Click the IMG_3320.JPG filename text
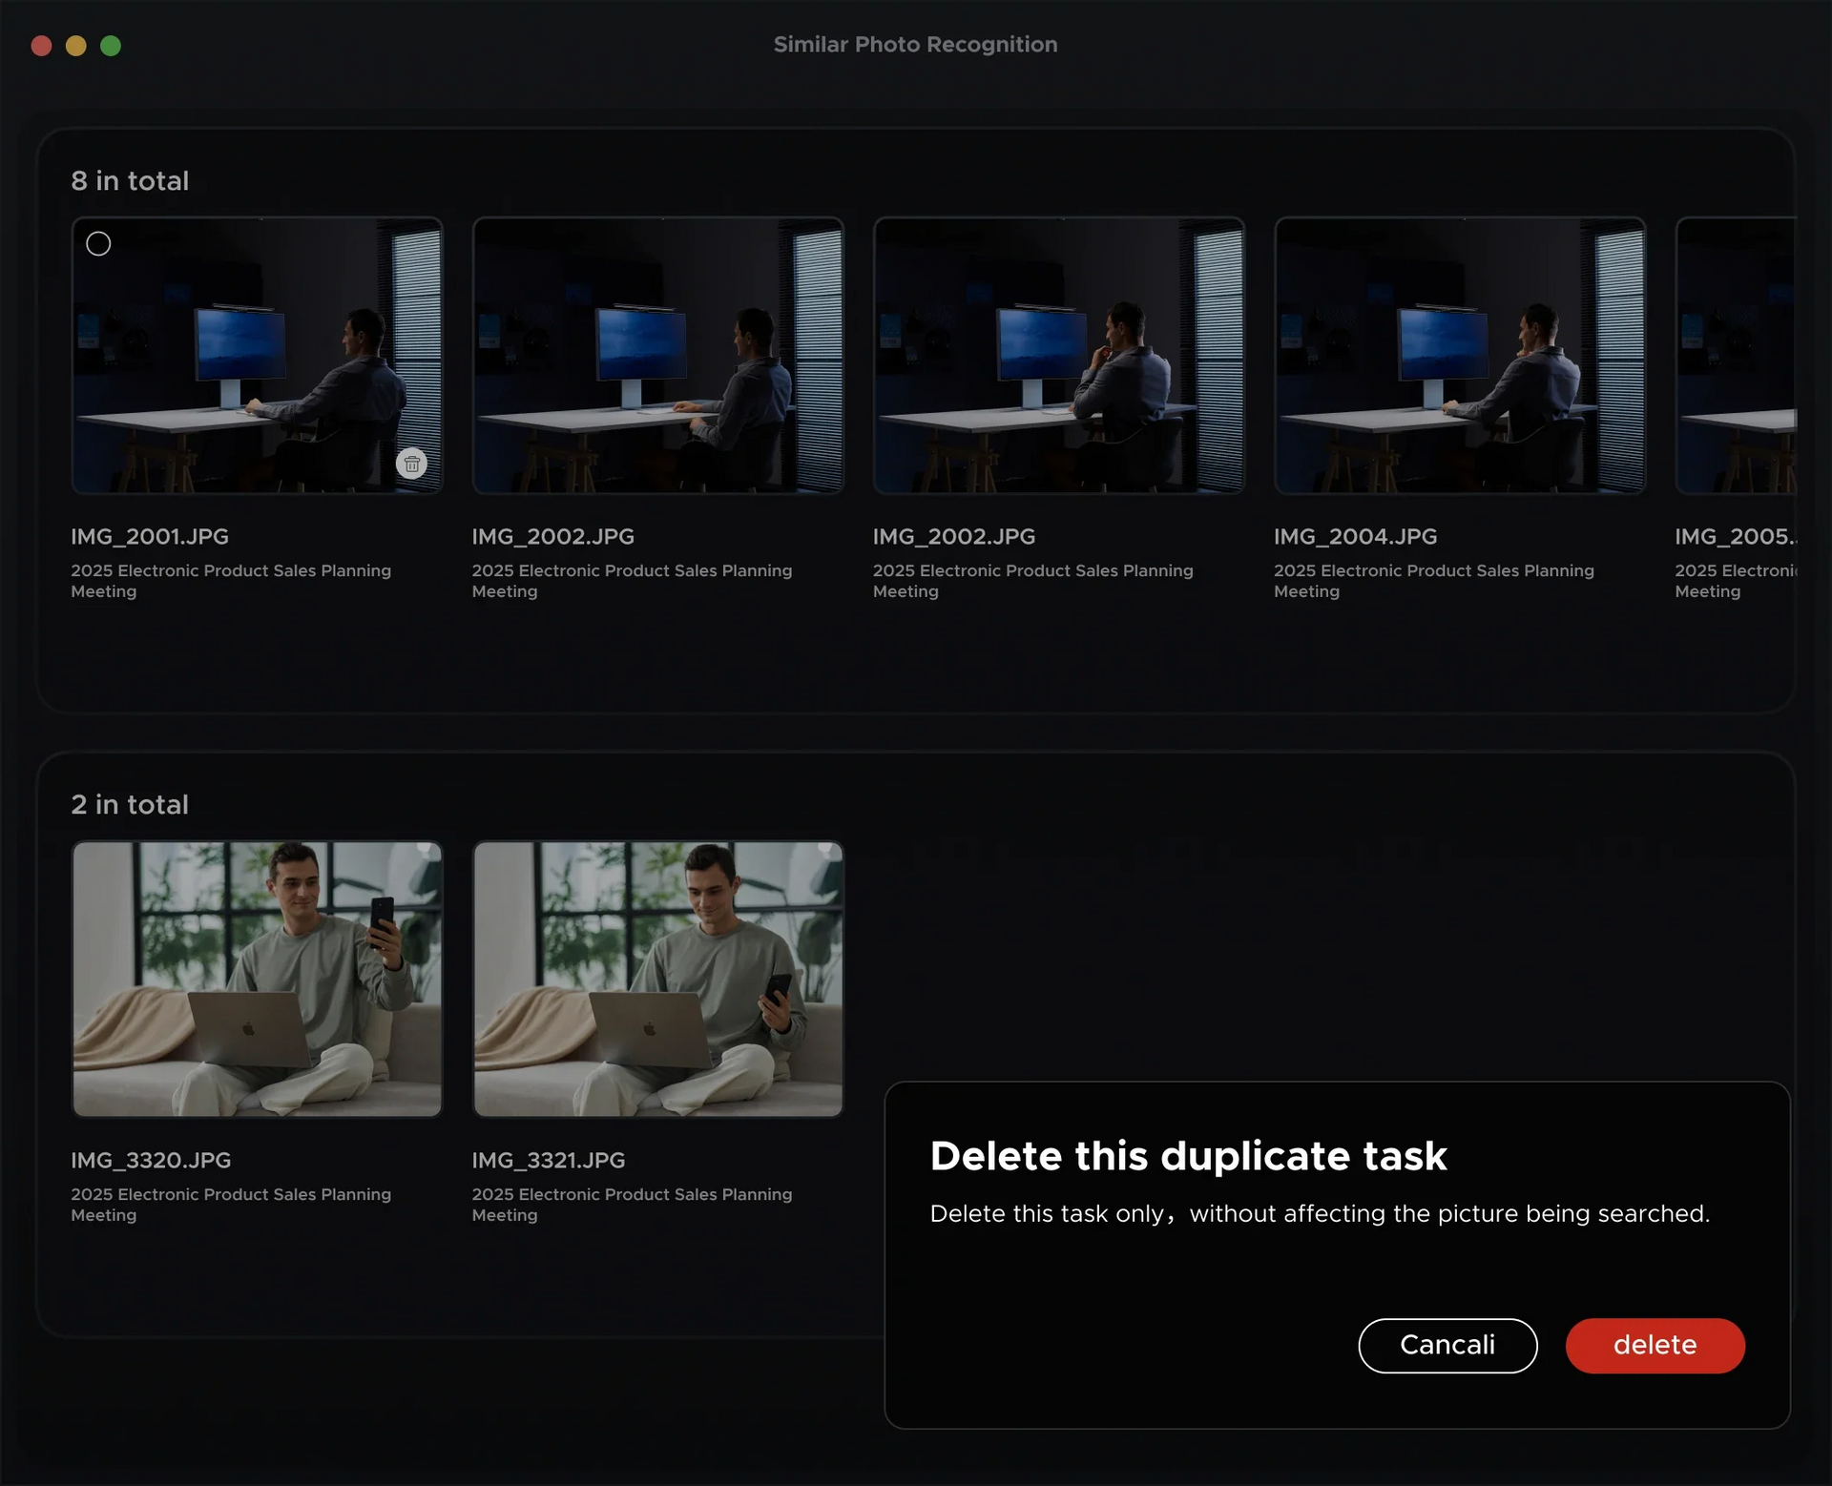 (x=151, y=1161)
